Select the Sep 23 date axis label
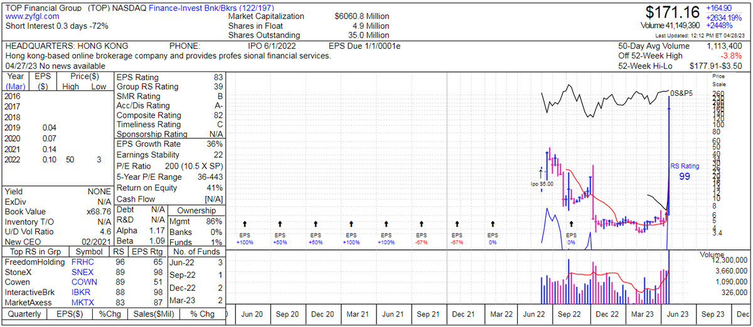 click(712, 314)
